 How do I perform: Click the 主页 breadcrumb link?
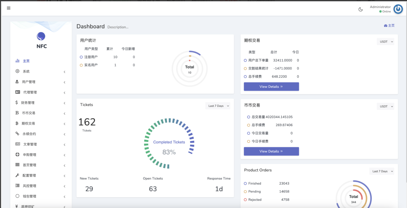pyautogui.click(x=389, y=26)
